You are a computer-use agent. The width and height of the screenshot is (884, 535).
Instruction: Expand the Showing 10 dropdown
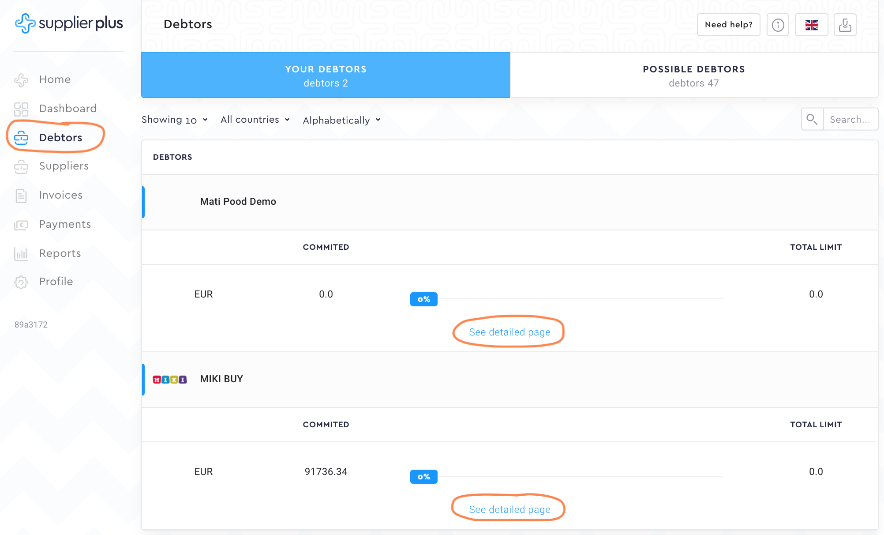174,120
